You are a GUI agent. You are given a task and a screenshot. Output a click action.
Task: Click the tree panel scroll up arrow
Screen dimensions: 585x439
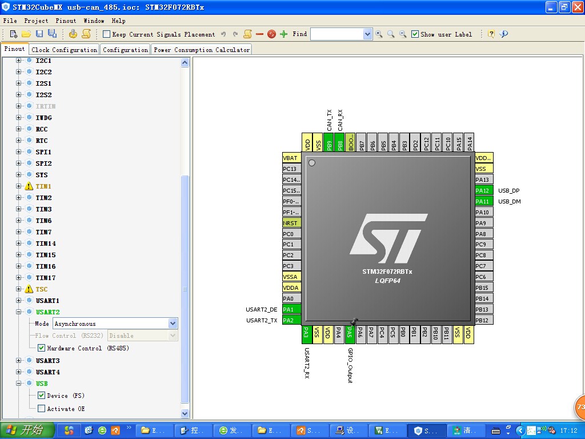(185, 63)
